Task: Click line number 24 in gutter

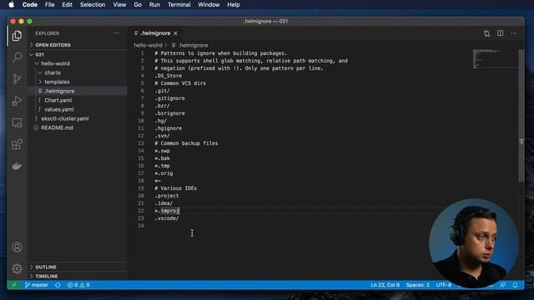Action: (141, 226)
